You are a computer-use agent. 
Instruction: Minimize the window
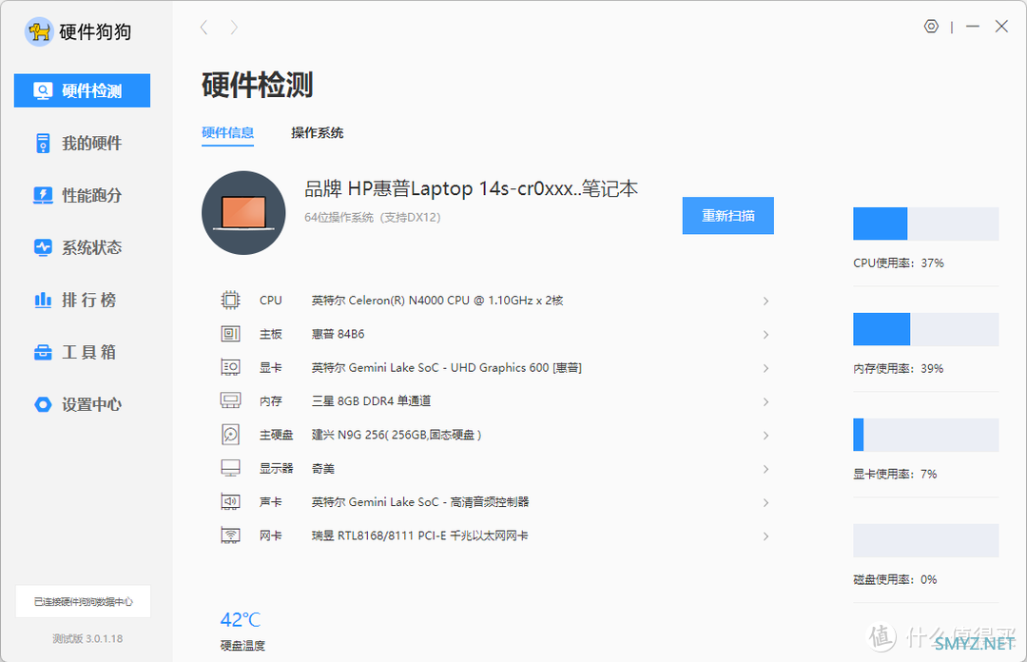click(x=973, y=27)
